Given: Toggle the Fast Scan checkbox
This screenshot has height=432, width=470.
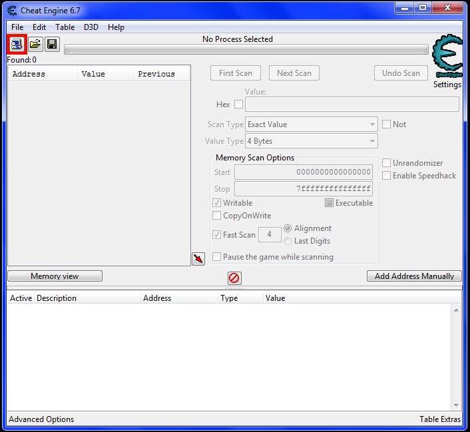Looking at the screenshot, I should pyautogui.click(x=217, y=235).
